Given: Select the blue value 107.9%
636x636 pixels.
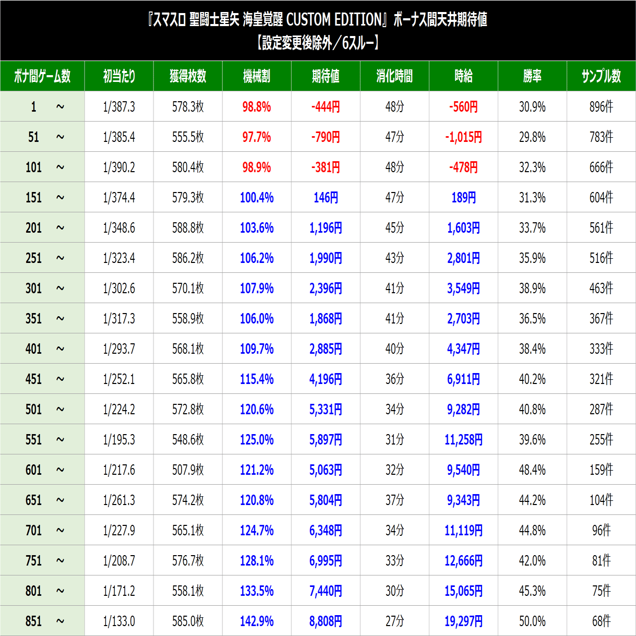Looking at the screenshot, I should pos(257,289).
